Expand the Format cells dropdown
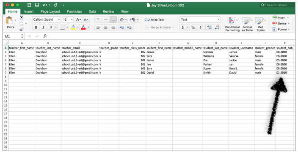The image size is (298, 154). [x=289, y=29]
